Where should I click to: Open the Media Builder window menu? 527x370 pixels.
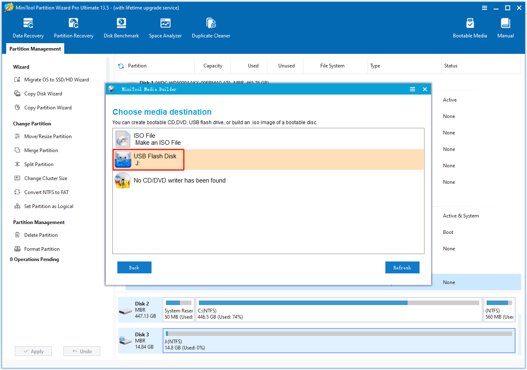pyautogui.click(x=413, y=89)
